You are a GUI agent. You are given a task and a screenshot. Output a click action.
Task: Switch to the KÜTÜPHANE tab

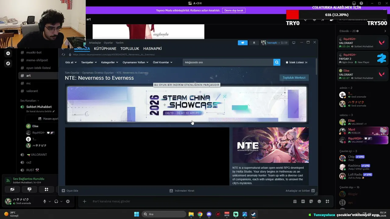pyautogui.click(x=105, y=49)
